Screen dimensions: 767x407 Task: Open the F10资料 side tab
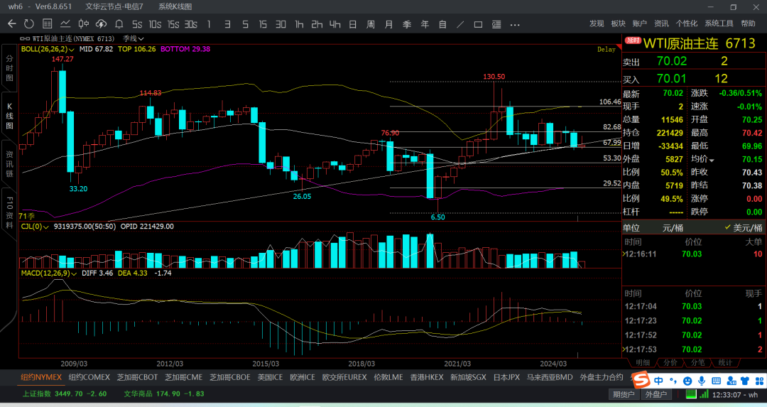[9, 212]
